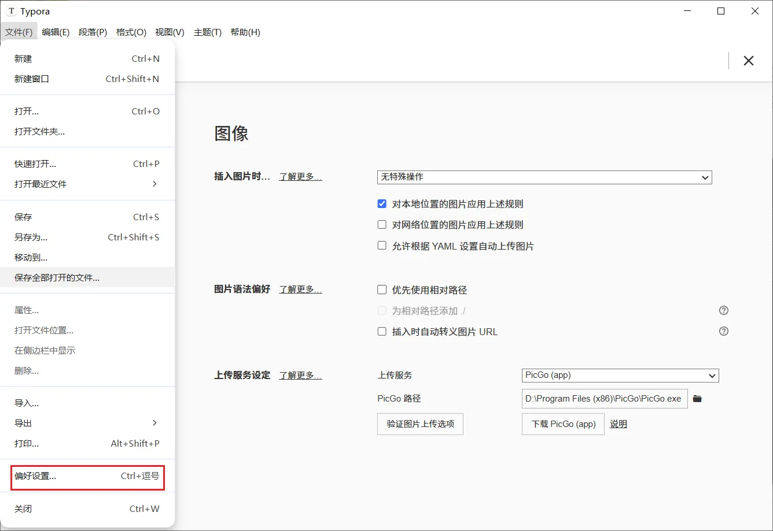Uncheck 对本地位置的图片应用上述规则
Image resolution: width=773 pixels, height=531 pixels.
[x=382, y=203]
